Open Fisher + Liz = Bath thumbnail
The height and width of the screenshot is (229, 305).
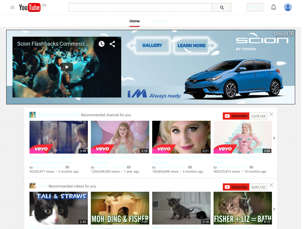click(243, 208)
